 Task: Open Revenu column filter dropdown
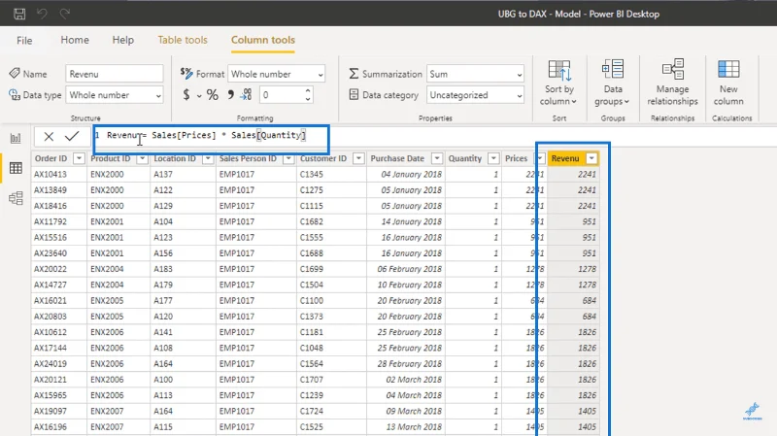591,158
